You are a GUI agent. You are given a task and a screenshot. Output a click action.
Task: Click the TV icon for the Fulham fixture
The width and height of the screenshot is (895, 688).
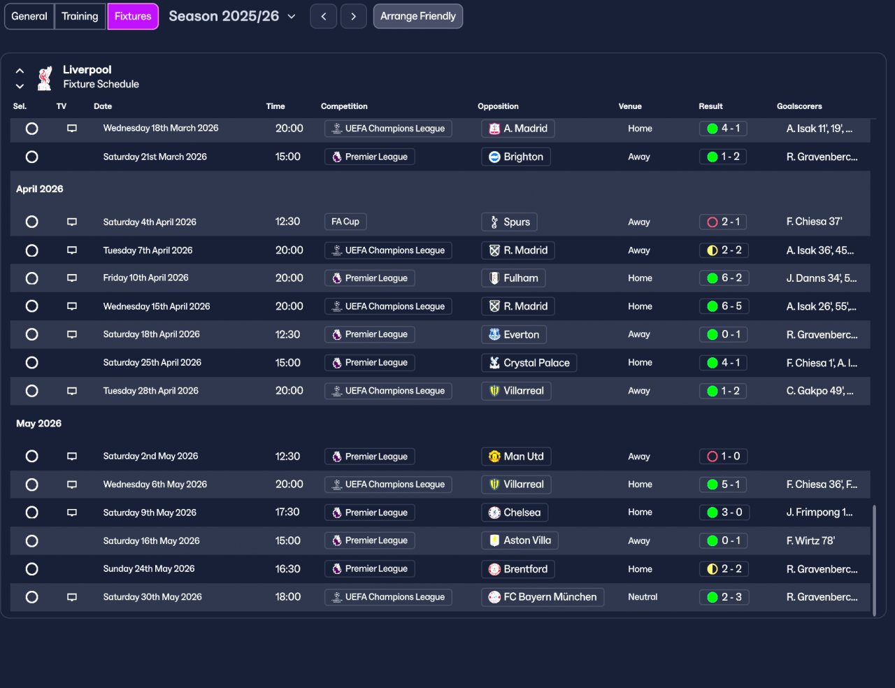(71, 278)
